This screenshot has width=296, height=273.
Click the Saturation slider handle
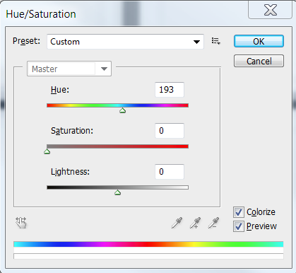(x=47, y=151)
